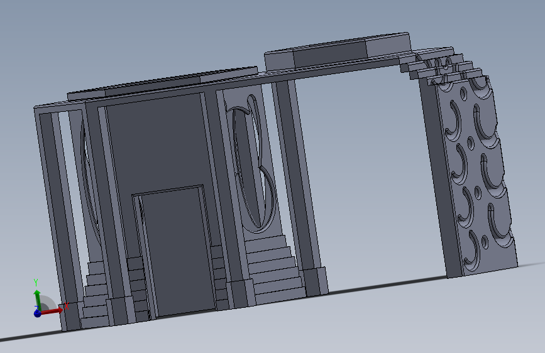The image size is (545, 353).
Task: Click the green Y axis arrow of the triad
Action: tap(37, 300)
